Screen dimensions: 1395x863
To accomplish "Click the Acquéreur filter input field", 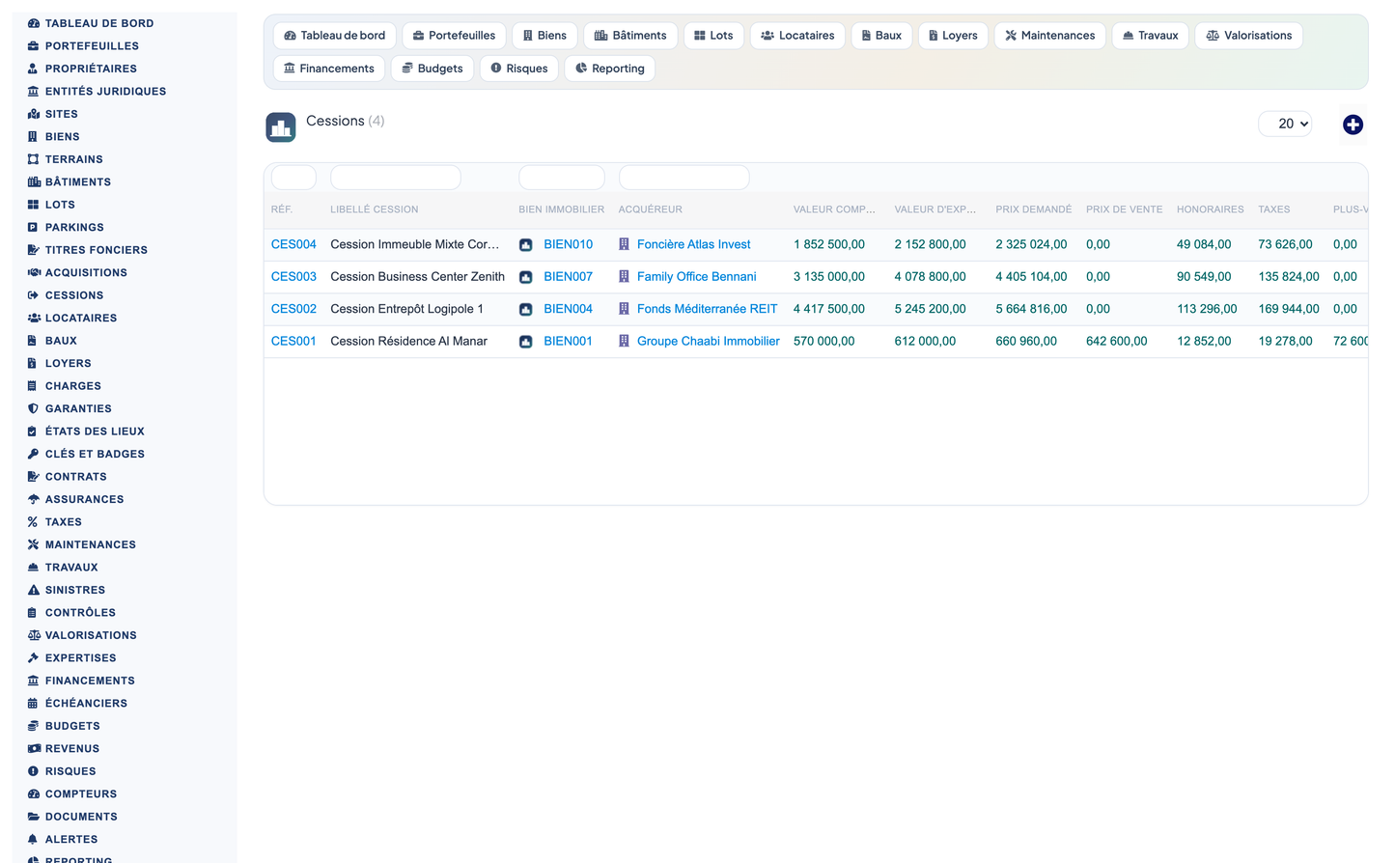I will tap(684, 178).
